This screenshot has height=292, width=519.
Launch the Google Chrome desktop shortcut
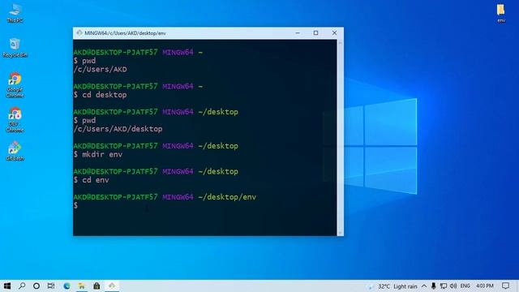15,84
